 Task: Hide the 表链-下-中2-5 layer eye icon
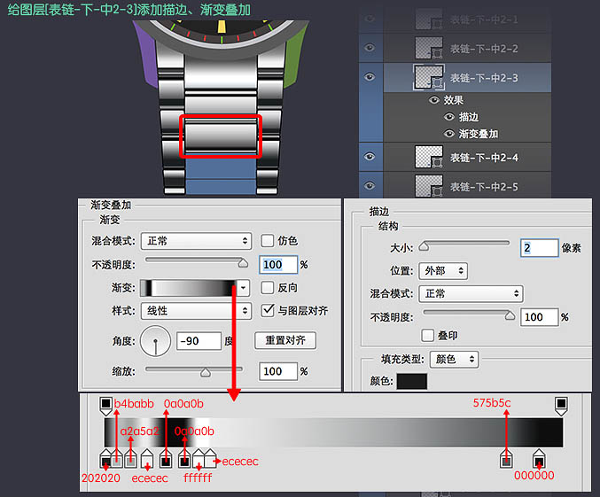pyautogui.click(x=370, y=187)
